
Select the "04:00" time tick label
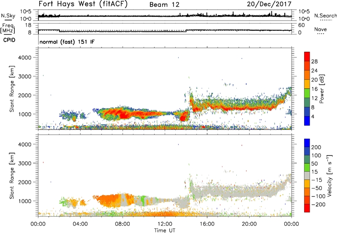tap(80, 224)
